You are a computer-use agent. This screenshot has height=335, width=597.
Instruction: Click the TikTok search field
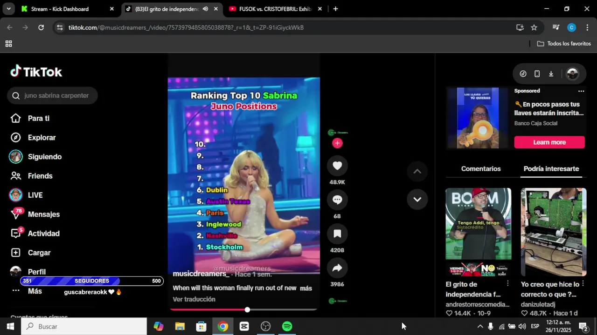click(52, 95)
